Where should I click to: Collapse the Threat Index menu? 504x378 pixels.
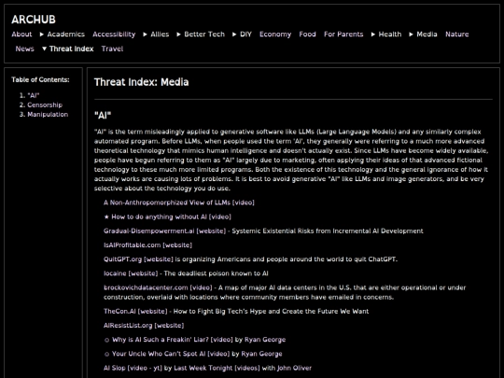coord(68,49)
